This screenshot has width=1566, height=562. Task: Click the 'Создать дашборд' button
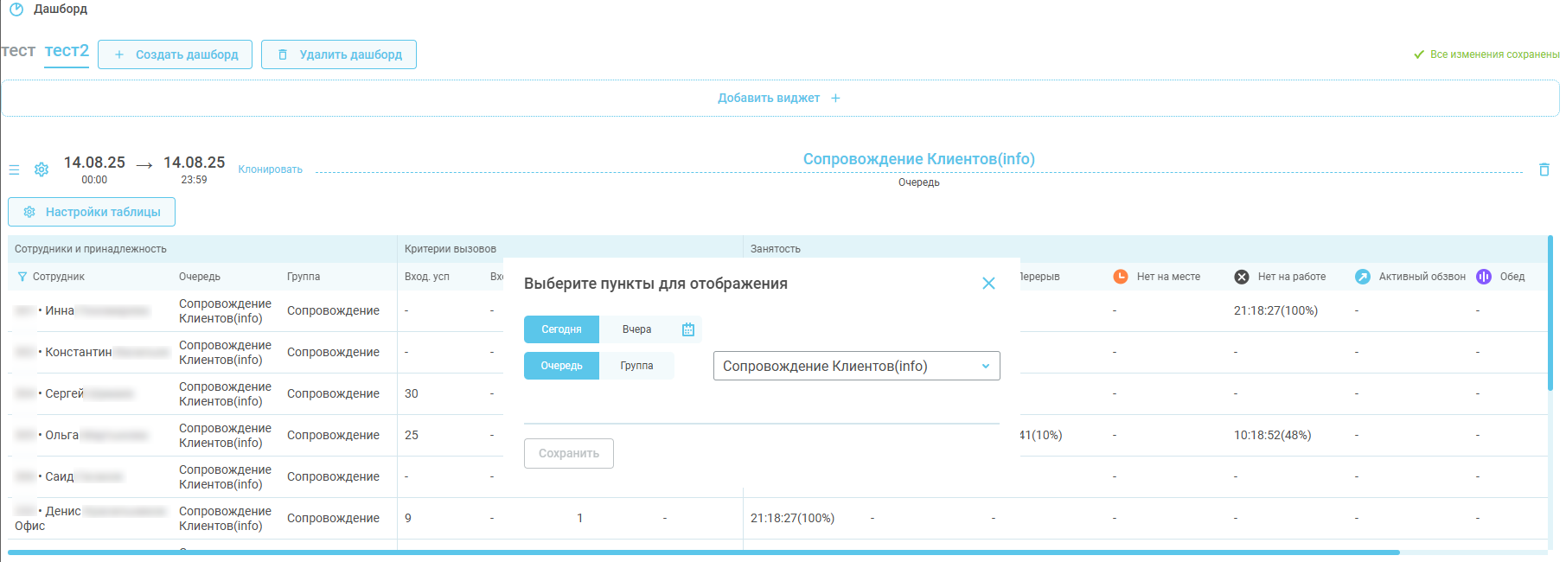(175, 54)
